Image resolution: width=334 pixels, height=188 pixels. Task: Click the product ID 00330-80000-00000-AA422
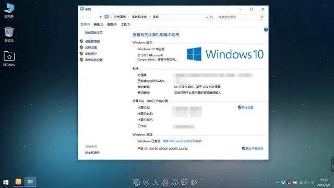pos(169,148)
